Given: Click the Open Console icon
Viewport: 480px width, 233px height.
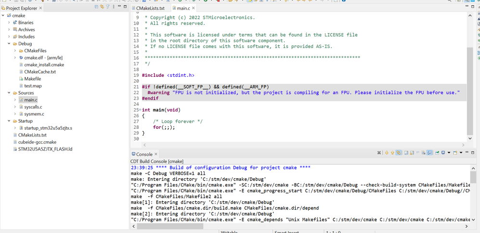Looking at the screenshot, I should (455, 153).
